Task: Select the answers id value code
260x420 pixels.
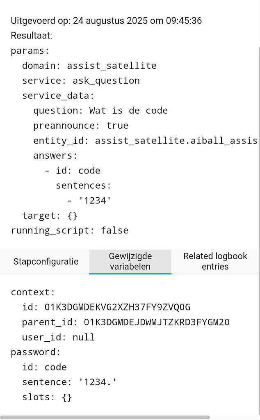Action: (x=89, y=170)
